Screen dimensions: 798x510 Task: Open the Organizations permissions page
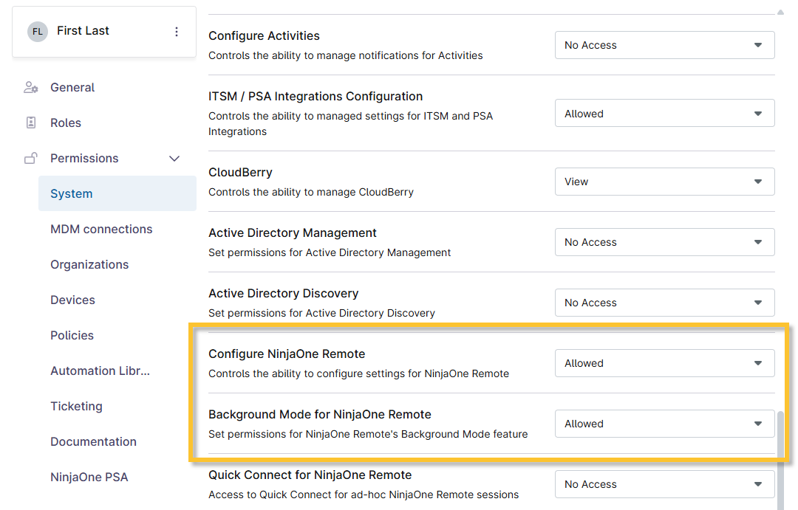89,265
